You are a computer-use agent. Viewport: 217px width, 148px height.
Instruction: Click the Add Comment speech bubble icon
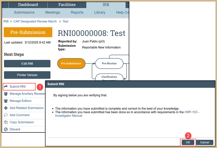(x=6, y=115)
